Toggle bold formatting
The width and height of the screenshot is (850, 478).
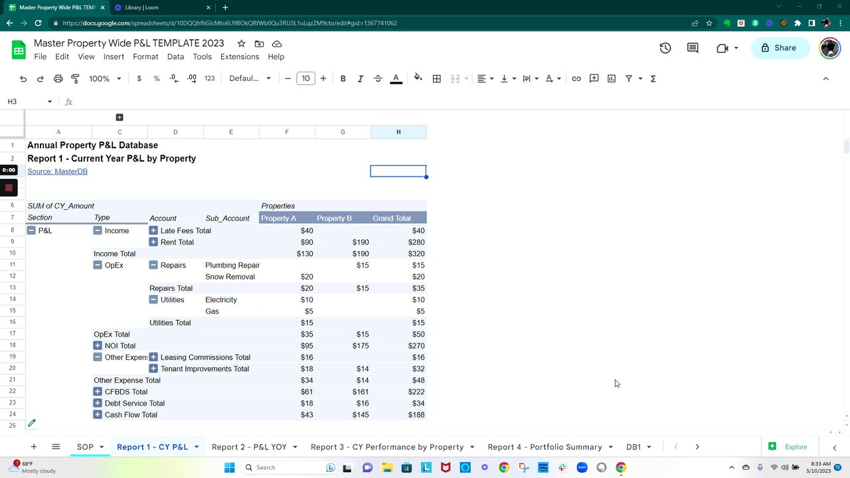(343, 78)
